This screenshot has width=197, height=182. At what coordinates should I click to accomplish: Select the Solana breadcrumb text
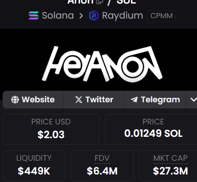[58, 15]
